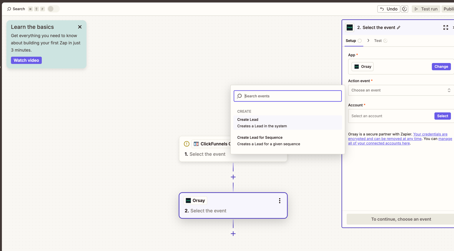Image resolution: width=454 pixels, height=251 pixels.
Task: Click ClickFunnels step warning icon
Action: (186, 144)
